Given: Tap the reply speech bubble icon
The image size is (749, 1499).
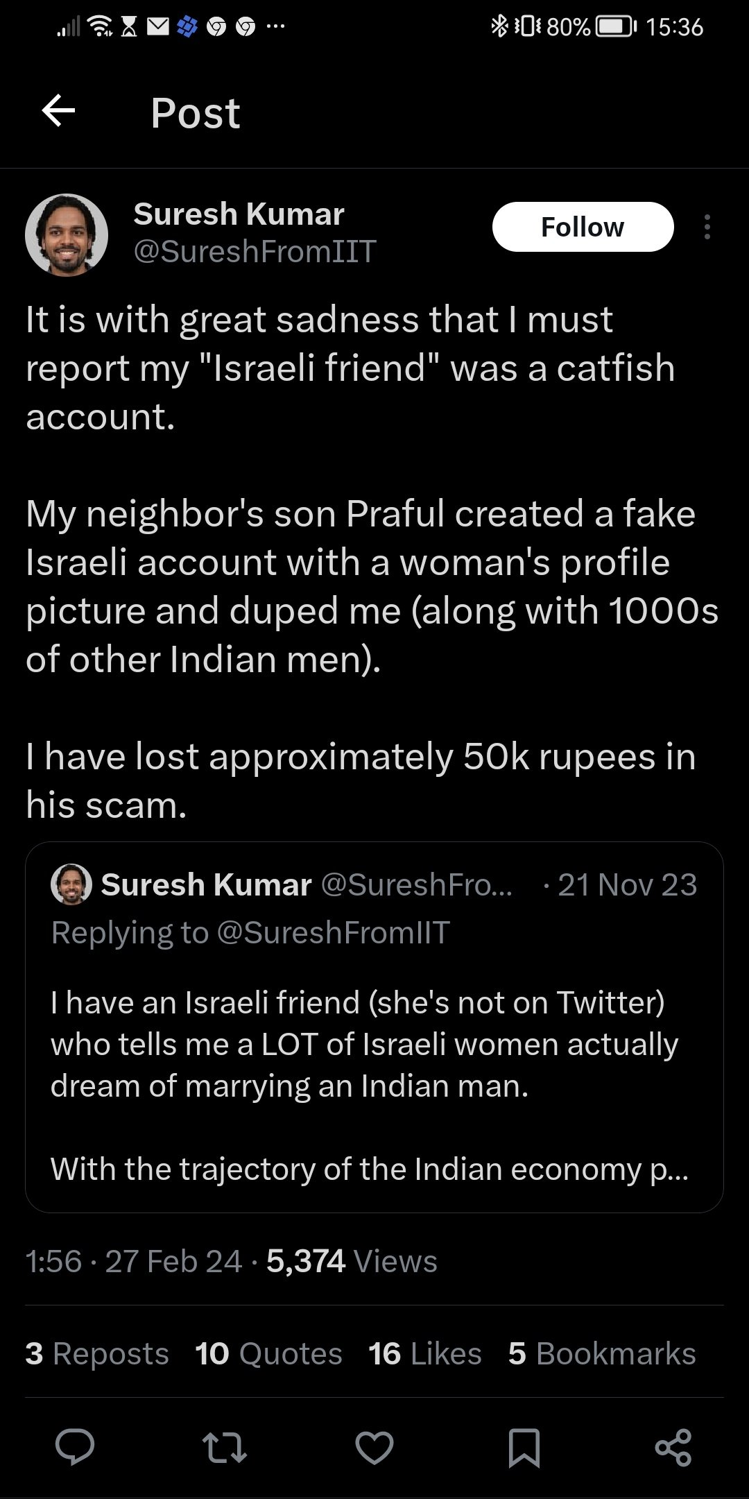Looking at the screenshot, I should [75, 1447].
